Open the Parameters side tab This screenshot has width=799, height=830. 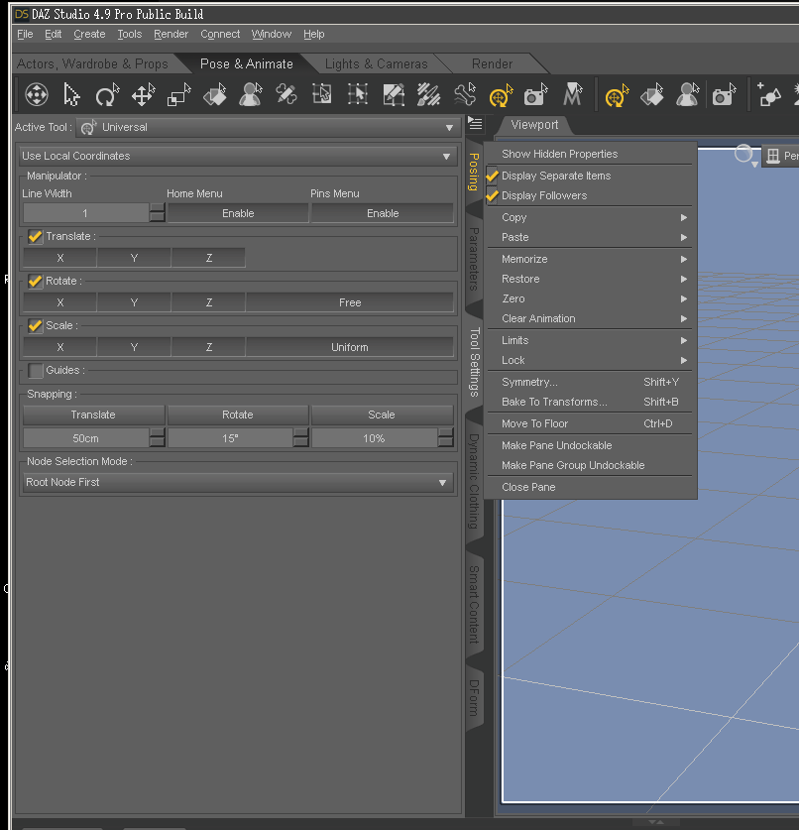475,259
